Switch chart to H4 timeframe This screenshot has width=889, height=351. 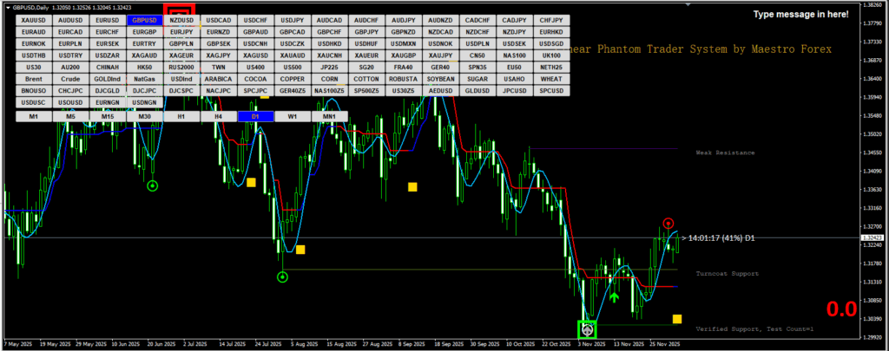pyautogui.click(x=218, y=116)
